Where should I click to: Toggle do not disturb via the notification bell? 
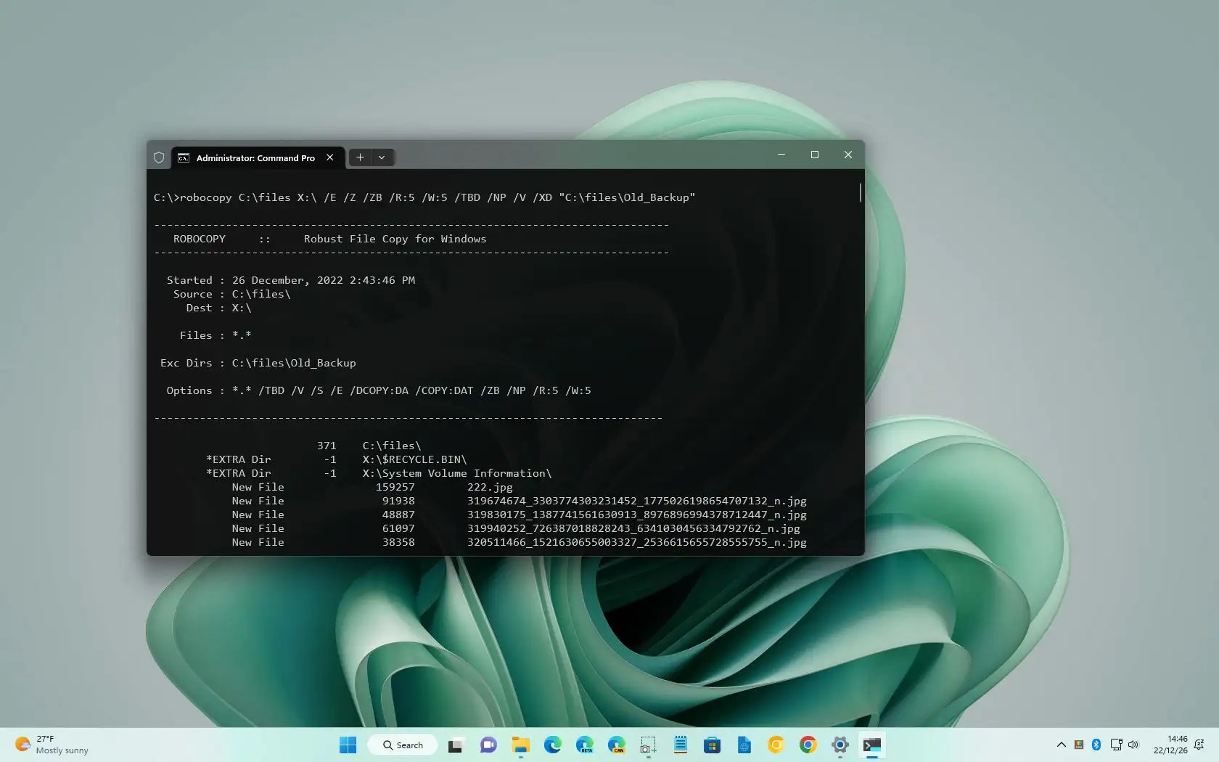click(1199, 745)
